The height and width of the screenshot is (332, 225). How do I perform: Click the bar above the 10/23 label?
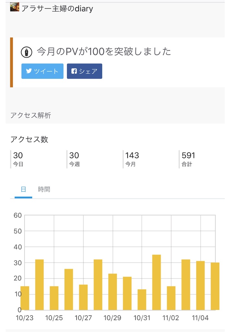coord(25,298)
